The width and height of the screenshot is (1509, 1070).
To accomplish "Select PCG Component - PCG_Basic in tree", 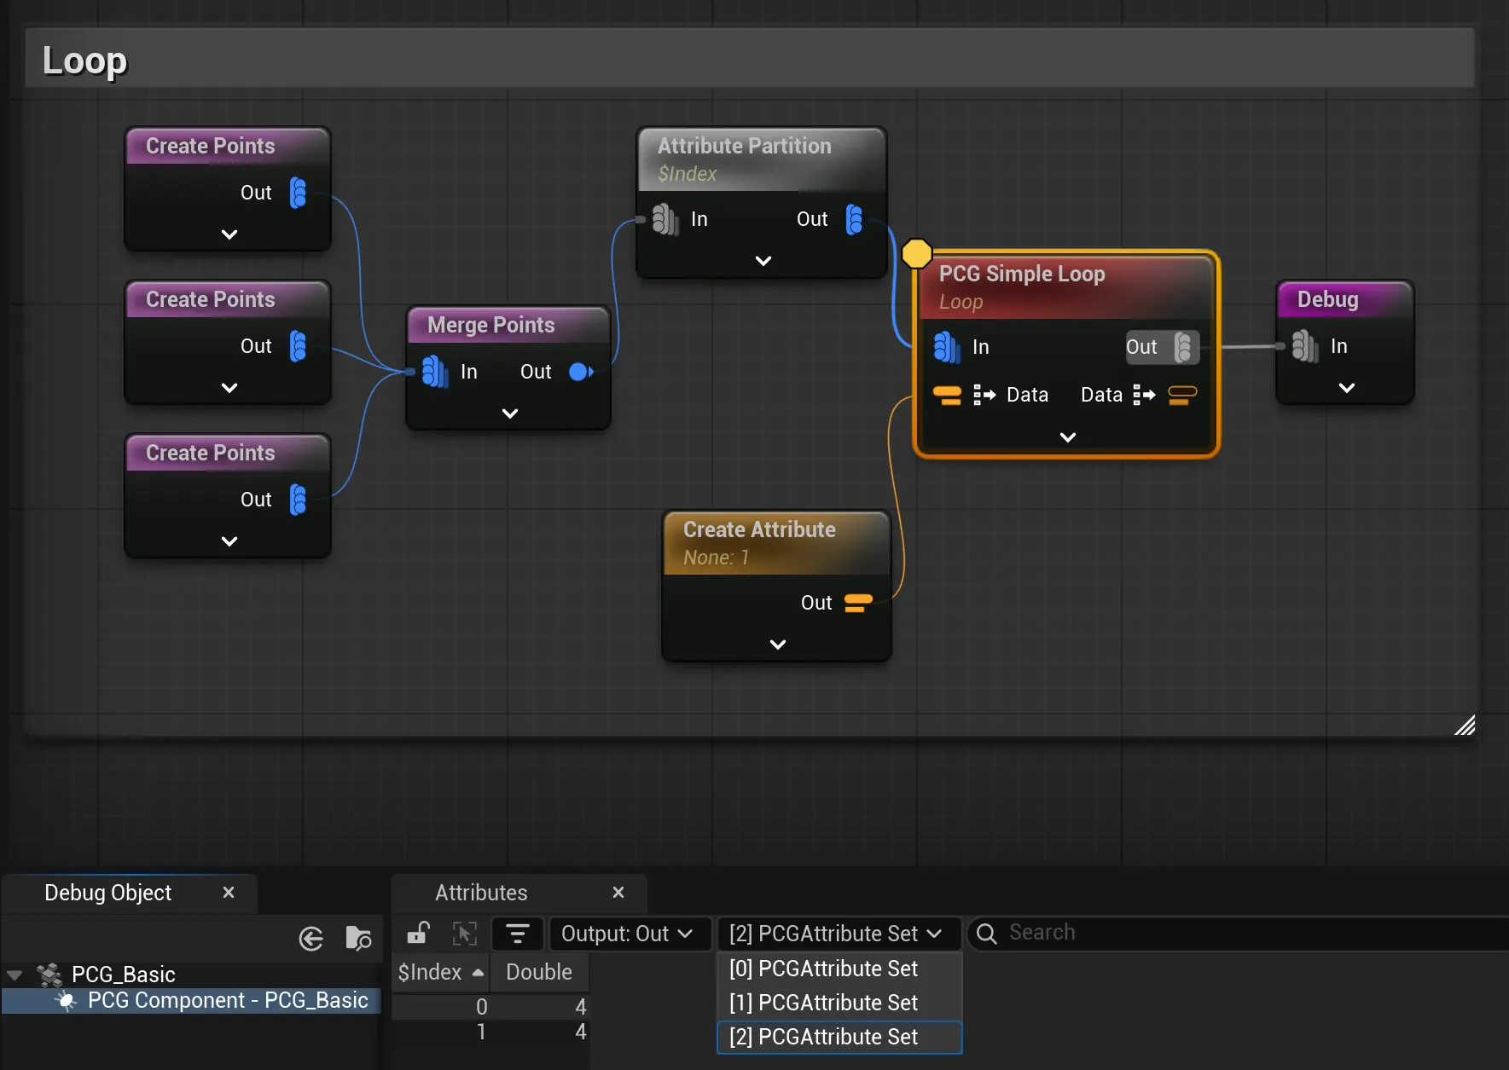I will pos(228,1000).
